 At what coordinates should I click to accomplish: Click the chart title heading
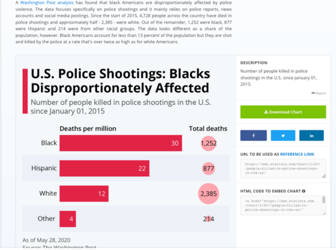(x=121, y=81)
